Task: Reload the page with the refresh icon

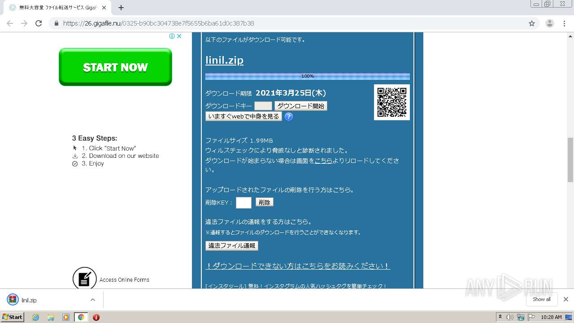Action: click(39, 23)
